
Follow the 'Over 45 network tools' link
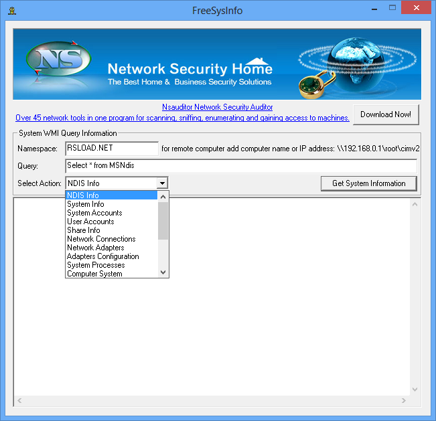point(182,118)
